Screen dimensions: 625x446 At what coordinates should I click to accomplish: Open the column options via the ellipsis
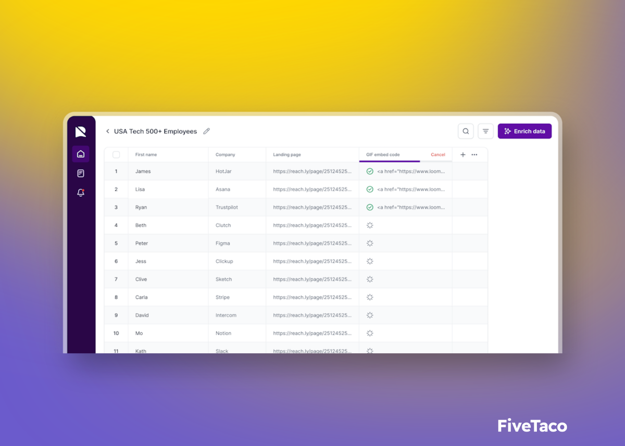pos(474,154)
